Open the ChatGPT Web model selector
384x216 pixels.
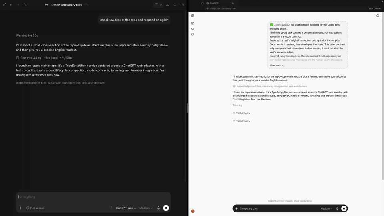(x=125, y=208)
